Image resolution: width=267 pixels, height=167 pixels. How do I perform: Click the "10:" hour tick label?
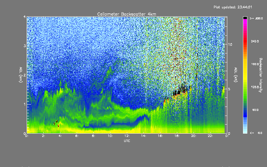(x=110, y=136)
